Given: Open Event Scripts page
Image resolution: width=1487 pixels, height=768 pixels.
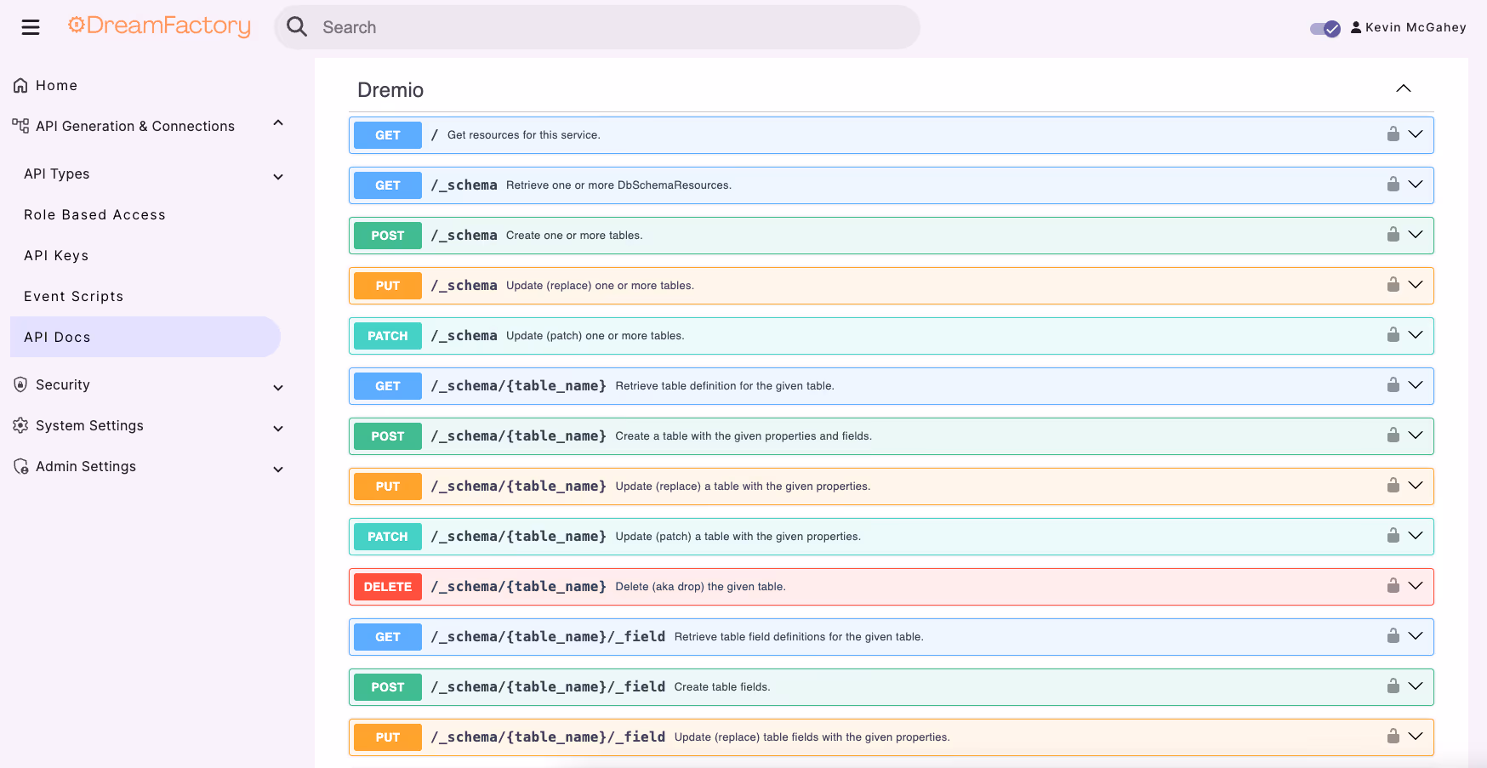Looking at the screenshot, I should tap(74, 296).
